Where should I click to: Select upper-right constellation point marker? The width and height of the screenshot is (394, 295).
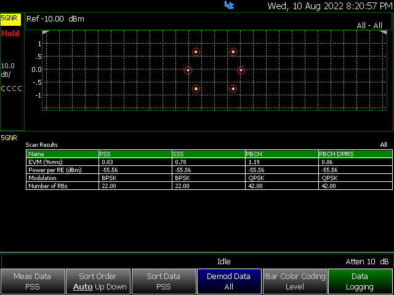[233, 52]
